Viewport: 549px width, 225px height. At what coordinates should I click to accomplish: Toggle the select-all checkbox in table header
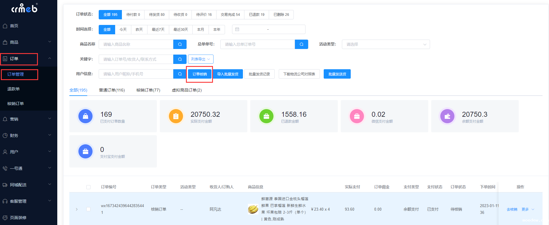click(x=88, y=187)
